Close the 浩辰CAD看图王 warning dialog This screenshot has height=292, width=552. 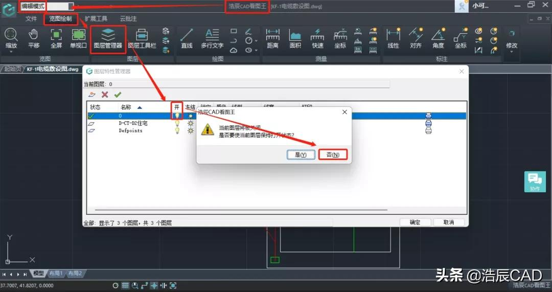click(x=344, y=112)
